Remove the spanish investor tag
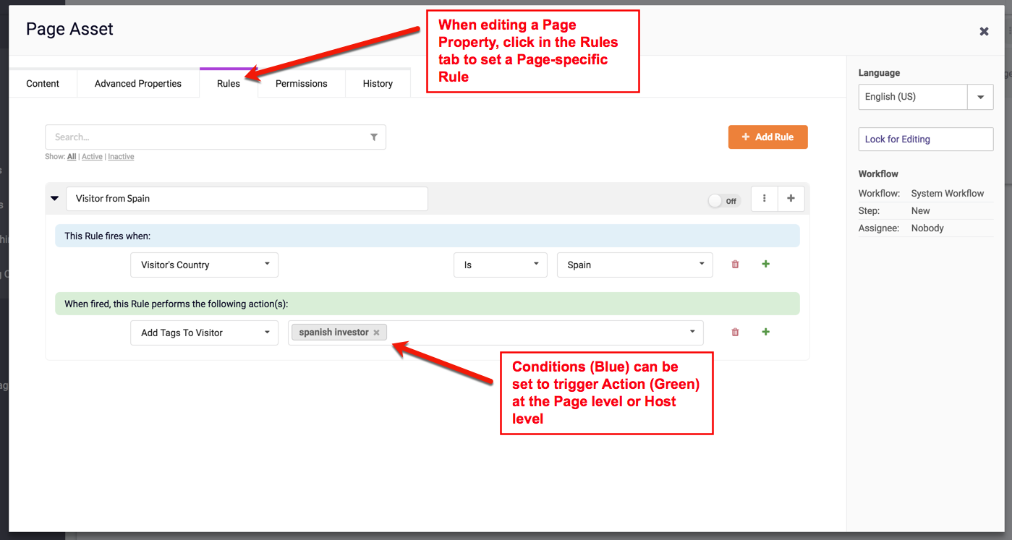 click(376, 333)
